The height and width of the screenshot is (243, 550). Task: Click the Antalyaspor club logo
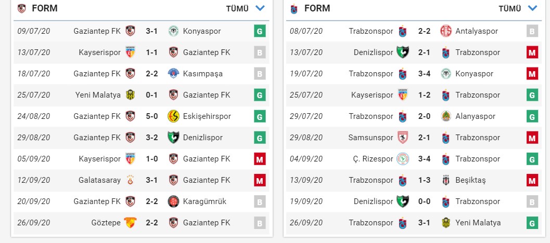pyautogui.click(x=446, y=31)
